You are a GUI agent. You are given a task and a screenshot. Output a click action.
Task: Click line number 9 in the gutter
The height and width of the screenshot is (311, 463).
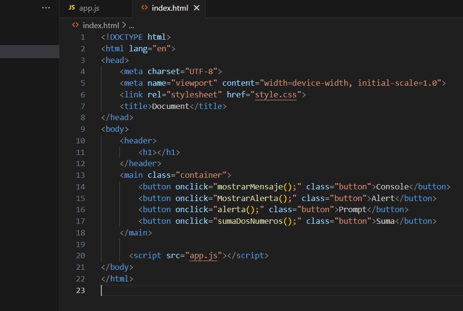(x=83, y=129)
